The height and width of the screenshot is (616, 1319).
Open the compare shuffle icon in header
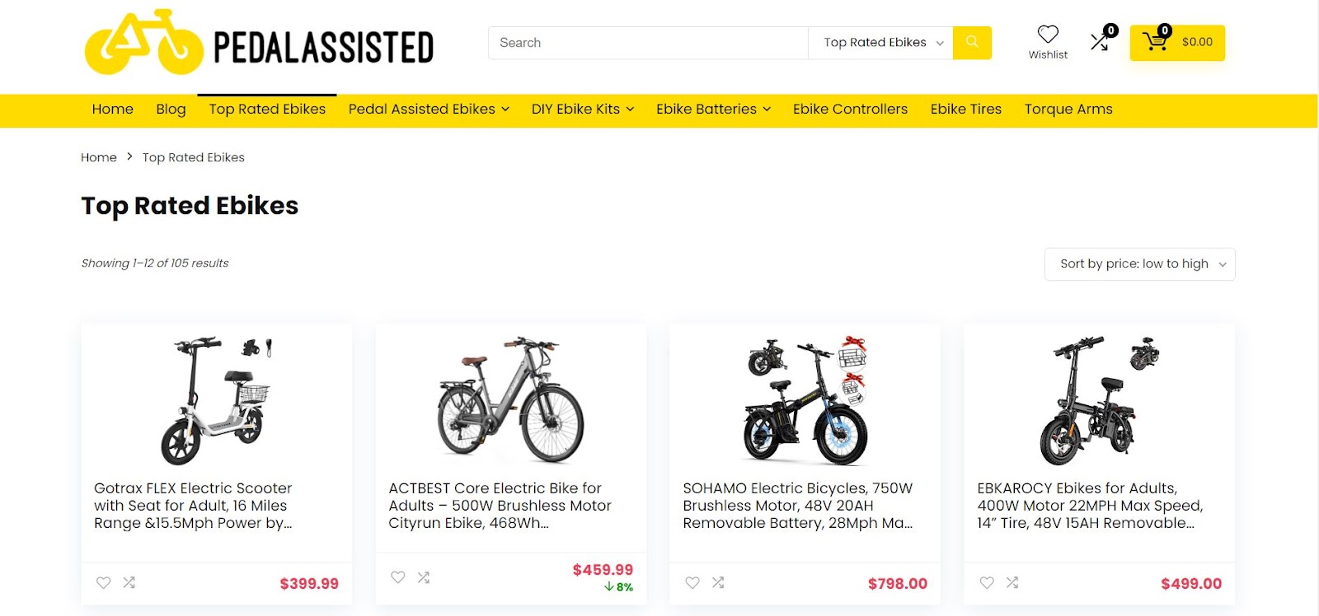pos(1101,41)
